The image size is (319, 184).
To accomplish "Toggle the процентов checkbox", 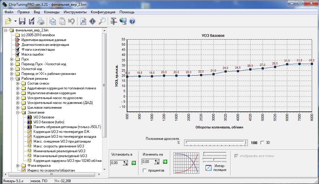I will pos(145,170).
